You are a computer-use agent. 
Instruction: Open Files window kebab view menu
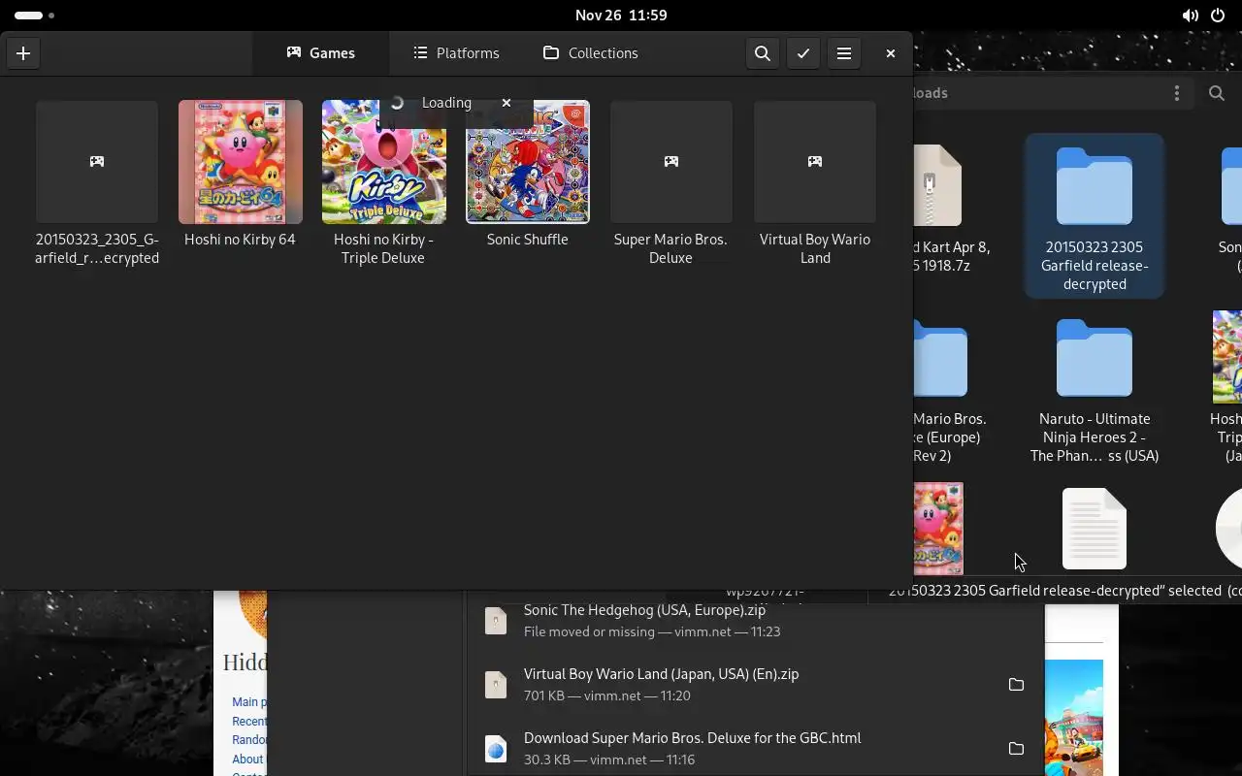pyautogui.click(x=1177, y=93)
